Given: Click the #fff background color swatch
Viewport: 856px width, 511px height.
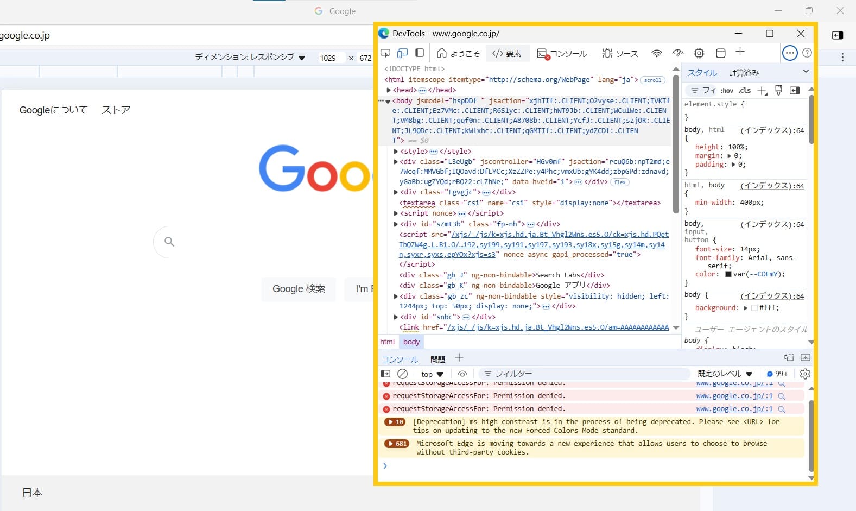Looking at the screenshot, I should point(754,308).
